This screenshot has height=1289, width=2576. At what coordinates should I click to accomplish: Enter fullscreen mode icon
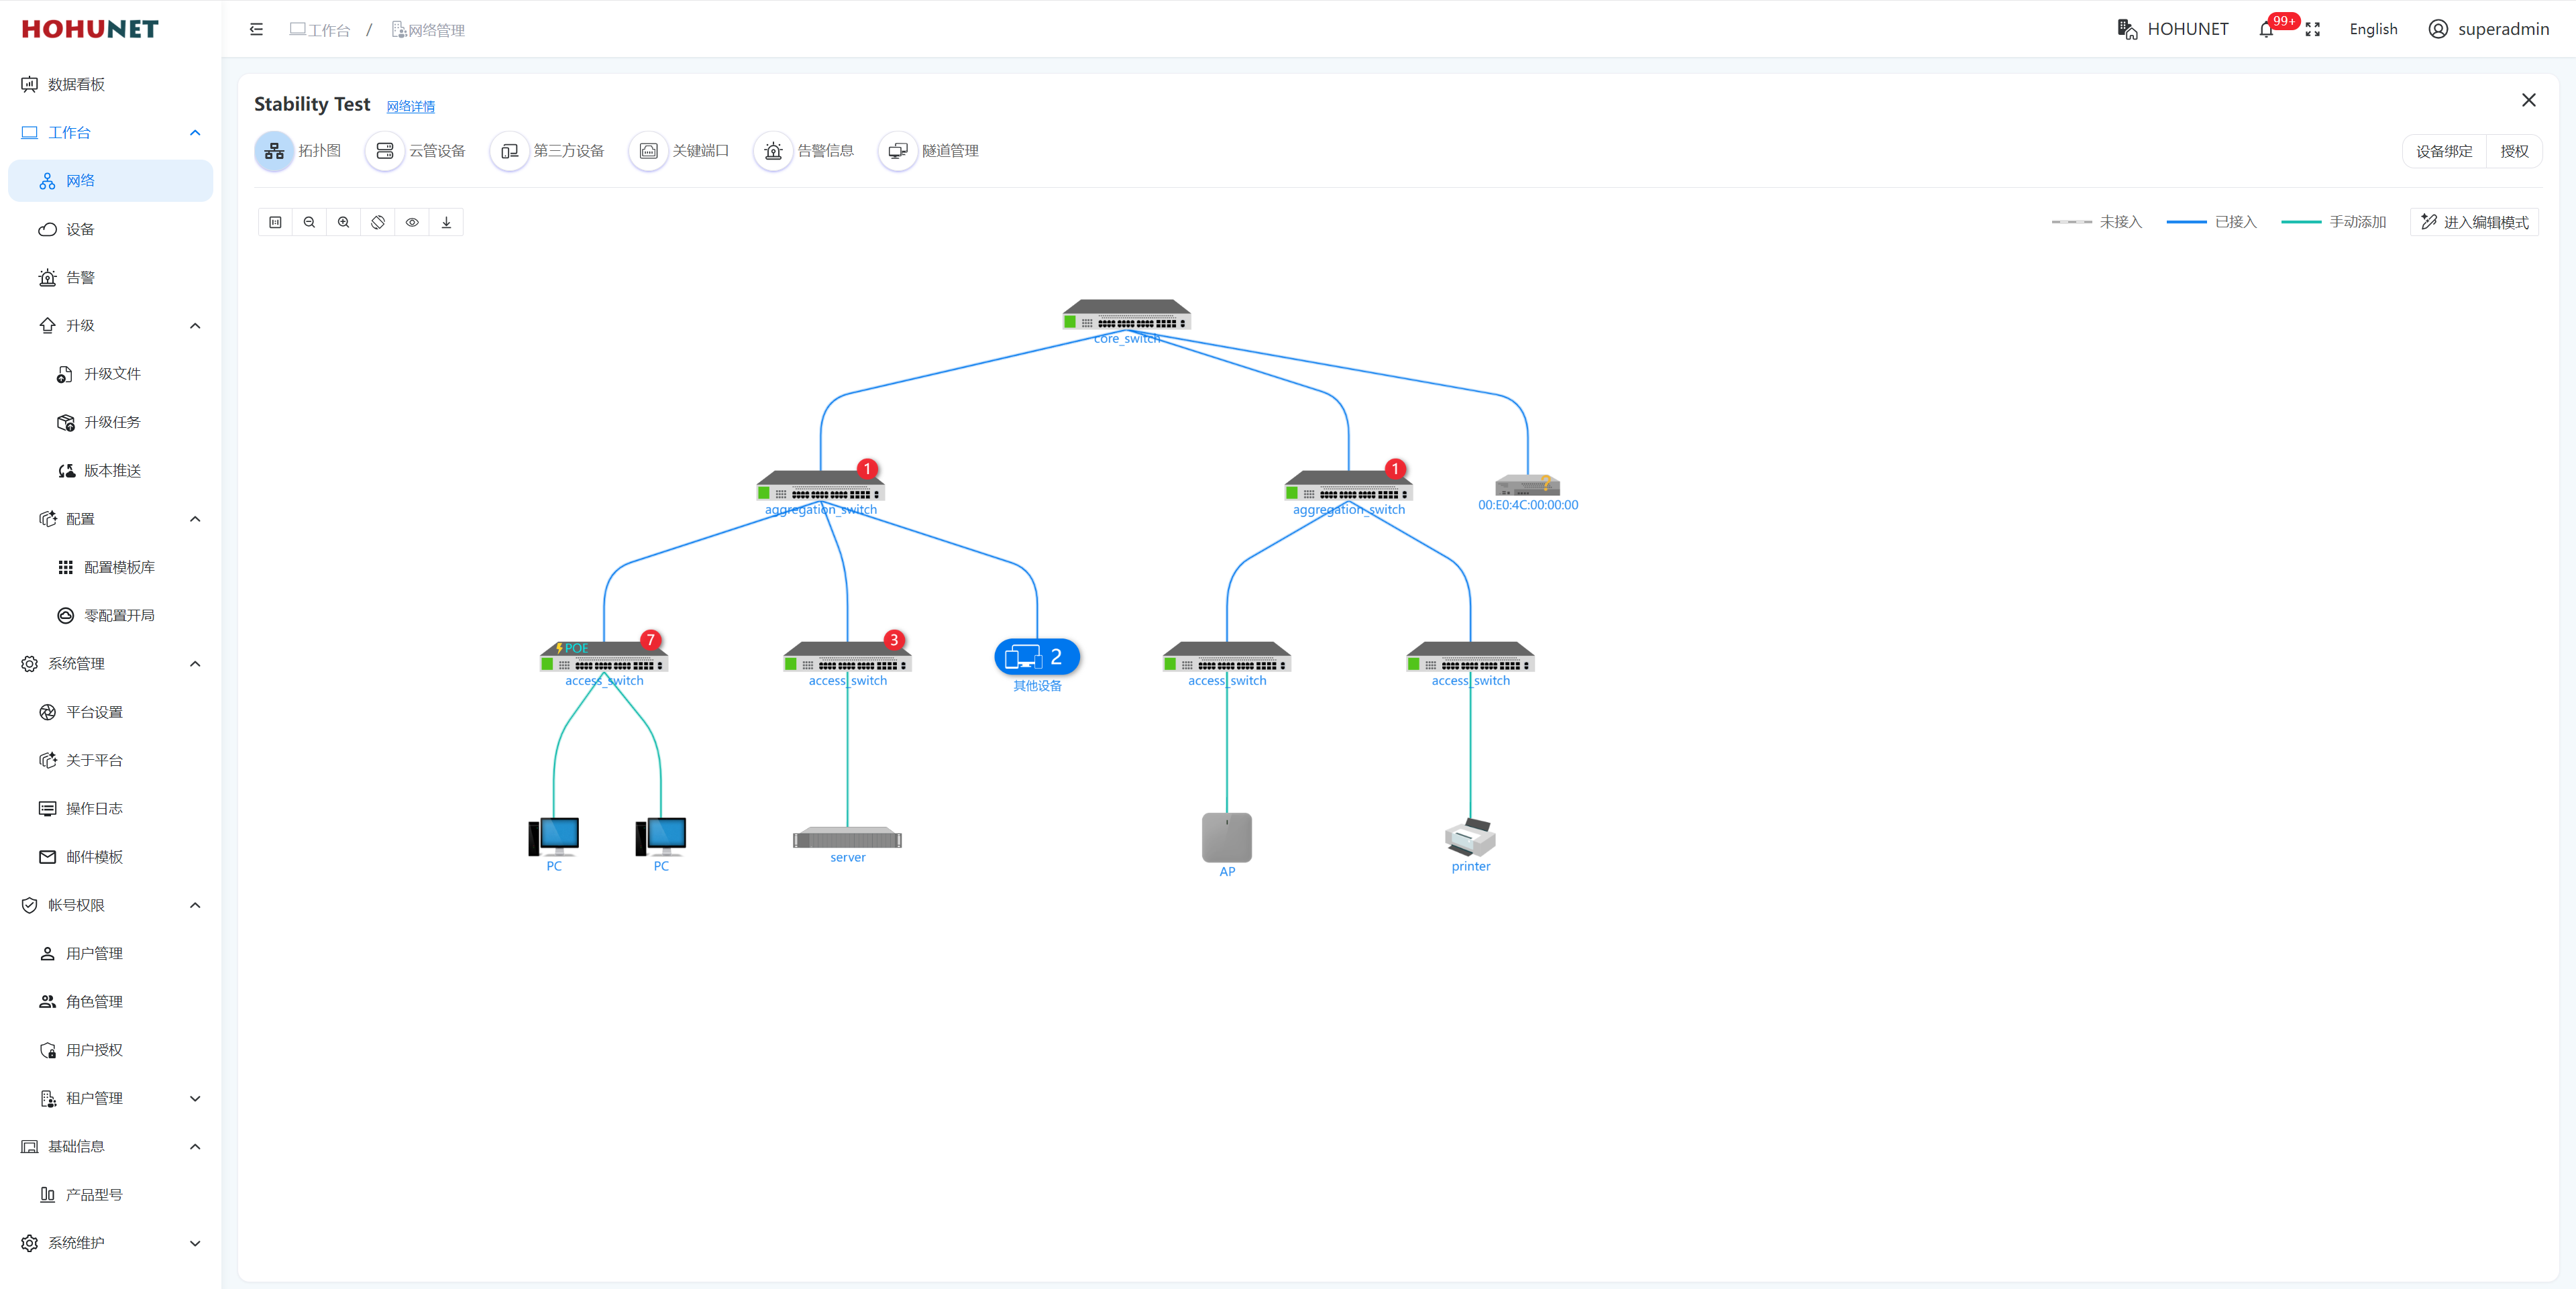pos(2312,30)
